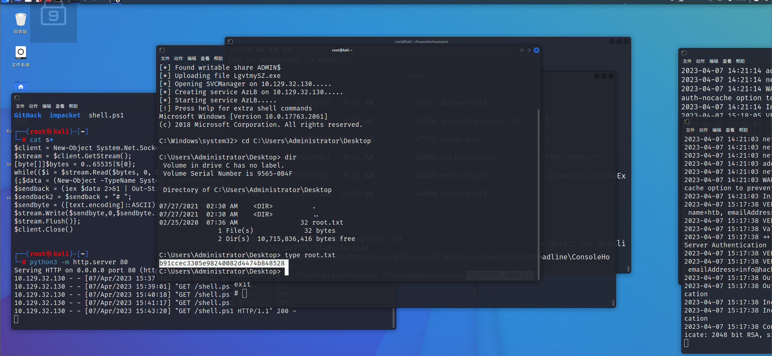Image resolution: width=772 pixels, height=356 pixels.
Task: Click 'Starting service AzLB' line
Action: point(218,100)
